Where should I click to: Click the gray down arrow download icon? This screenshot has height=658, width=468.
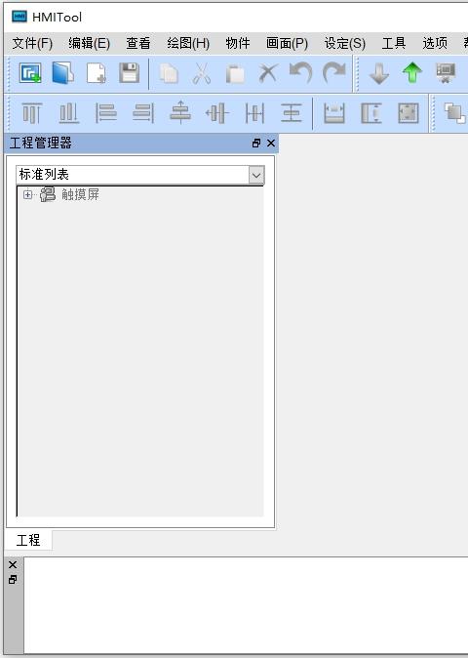click(379, 73)
